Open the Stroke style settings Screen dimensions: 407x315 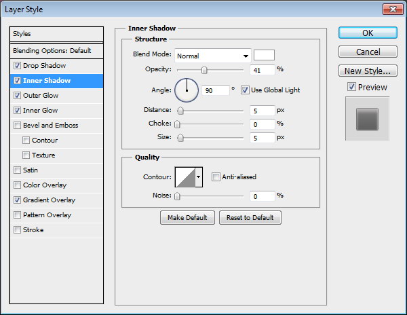coord(33,230)
